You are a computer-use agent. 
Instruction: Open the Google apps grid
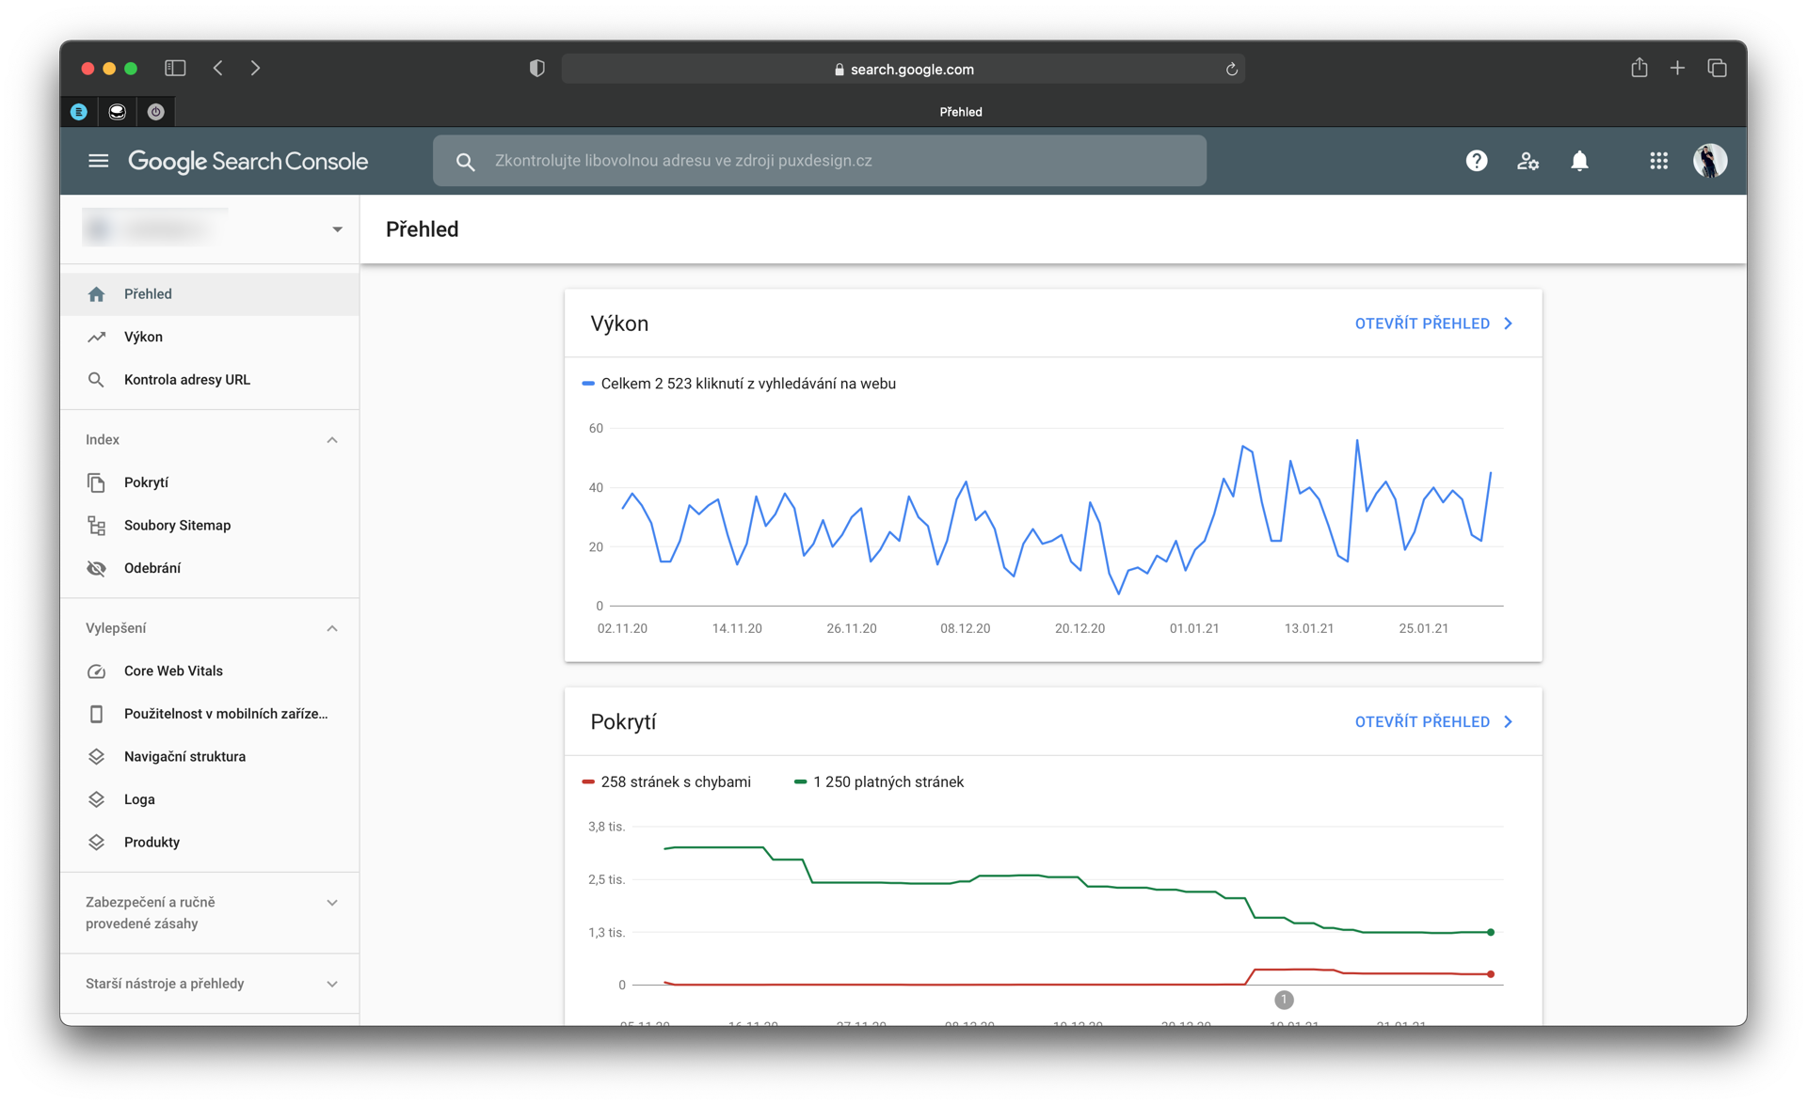(1658, 161)
